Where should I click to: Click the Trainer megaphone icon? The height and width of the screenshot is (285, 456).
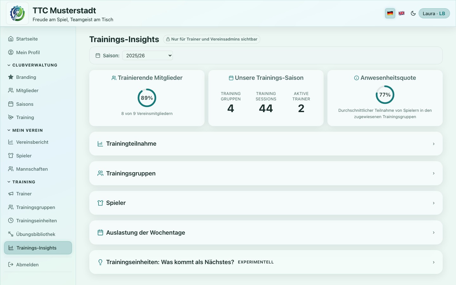click(11, 193)
